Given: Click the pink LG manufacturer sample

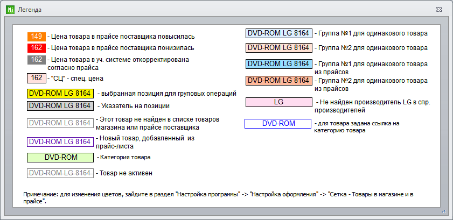Looking at the screenshot, I should 279,102.
